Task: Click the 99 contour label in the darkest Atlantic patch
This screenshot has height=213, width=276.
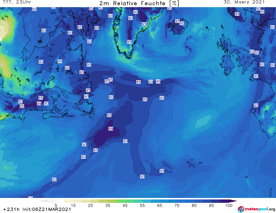Action: (111, 129)
